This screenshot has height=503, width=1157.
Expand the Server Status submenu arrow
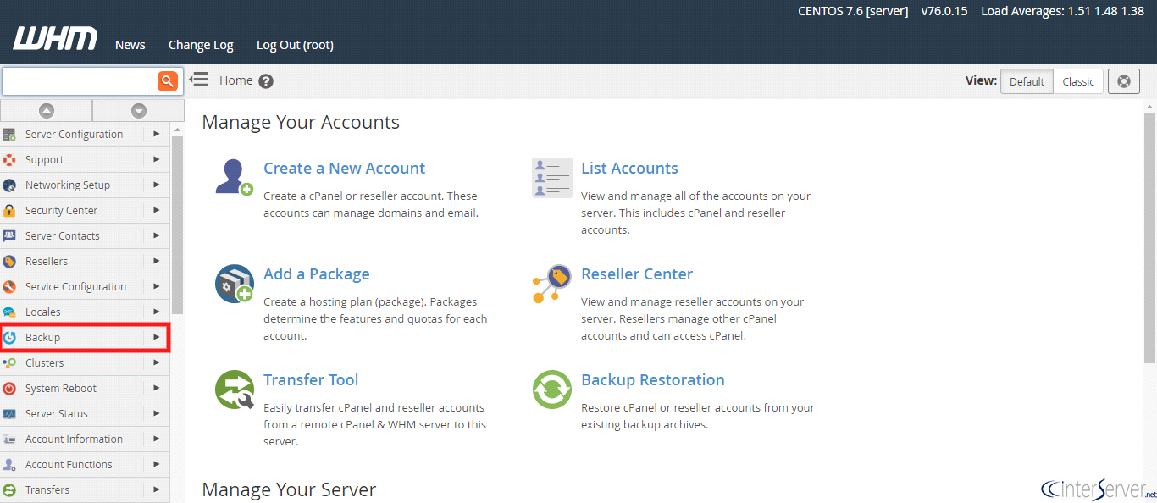(x=156, y=413)
